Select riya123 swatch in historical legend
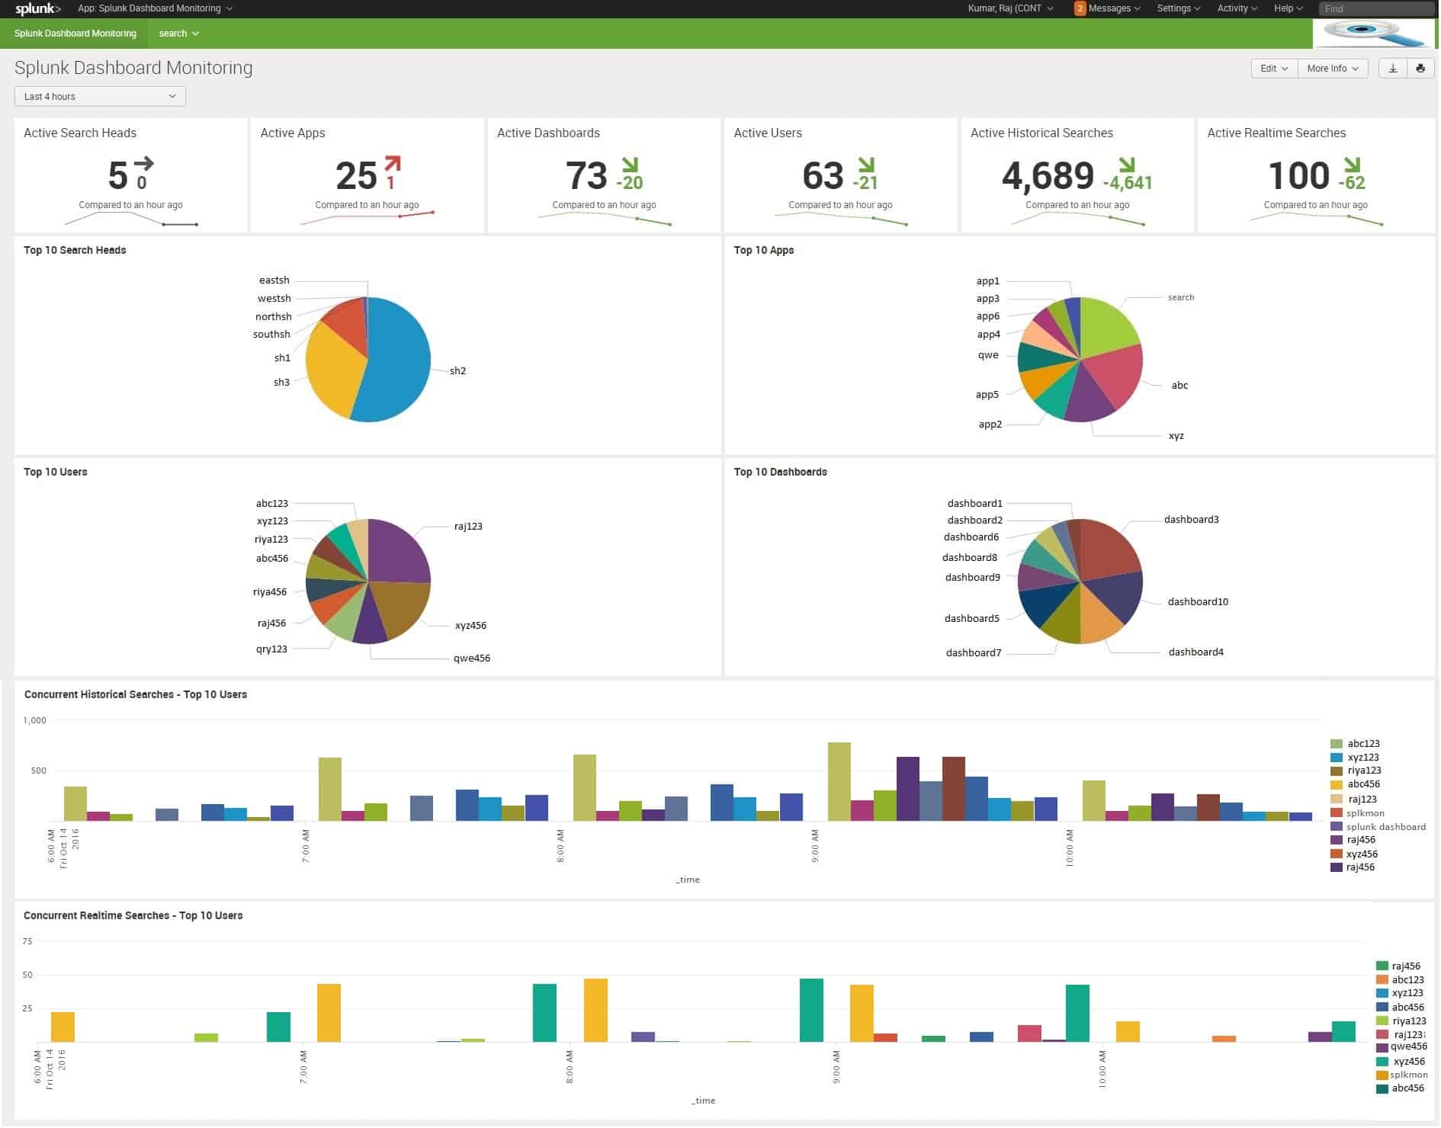Screen dimensions: 1441x1128 1337,771
